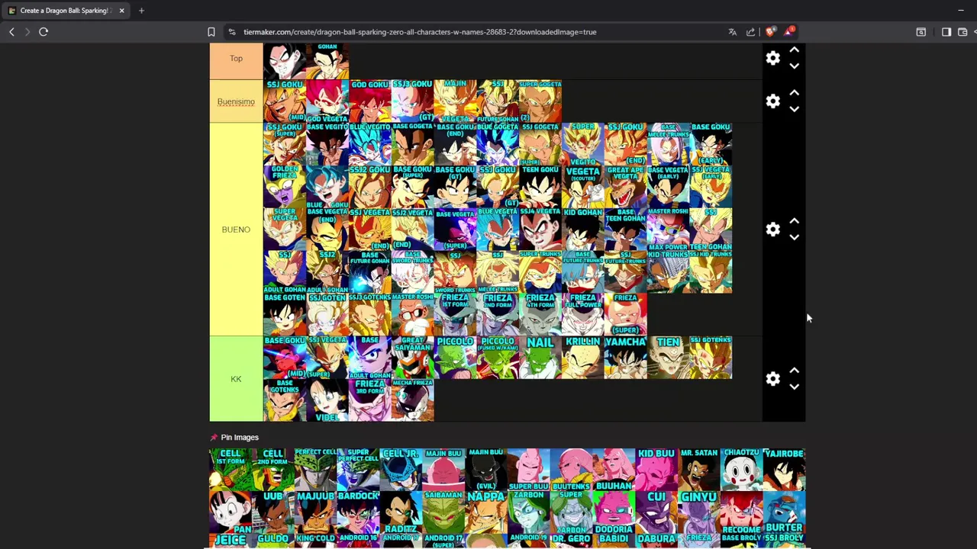Select the Yamcha thumbnail in KK tier
Screen dimensions: 977x549
click(626, 358)
